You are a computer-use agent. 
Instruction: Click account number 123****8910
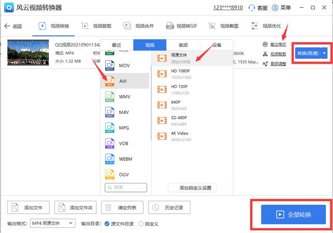[x=228, y=8]
